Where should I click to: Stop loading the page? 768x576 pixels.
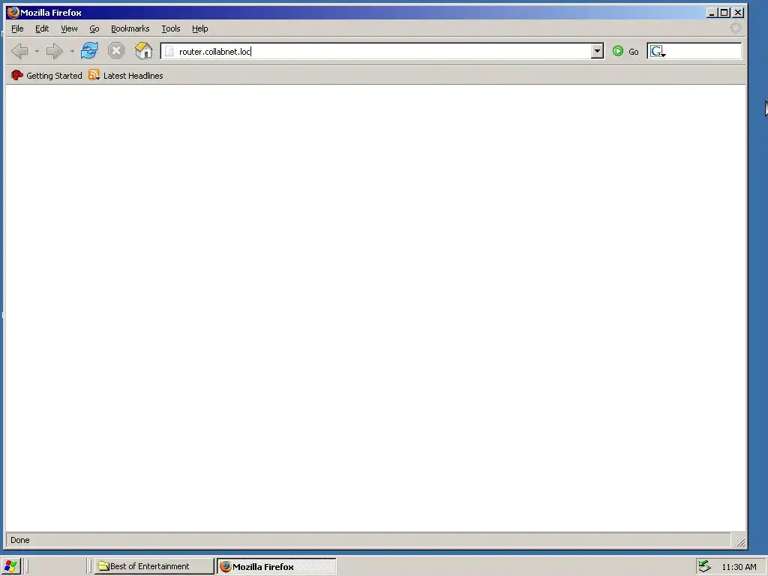point(116,50)
